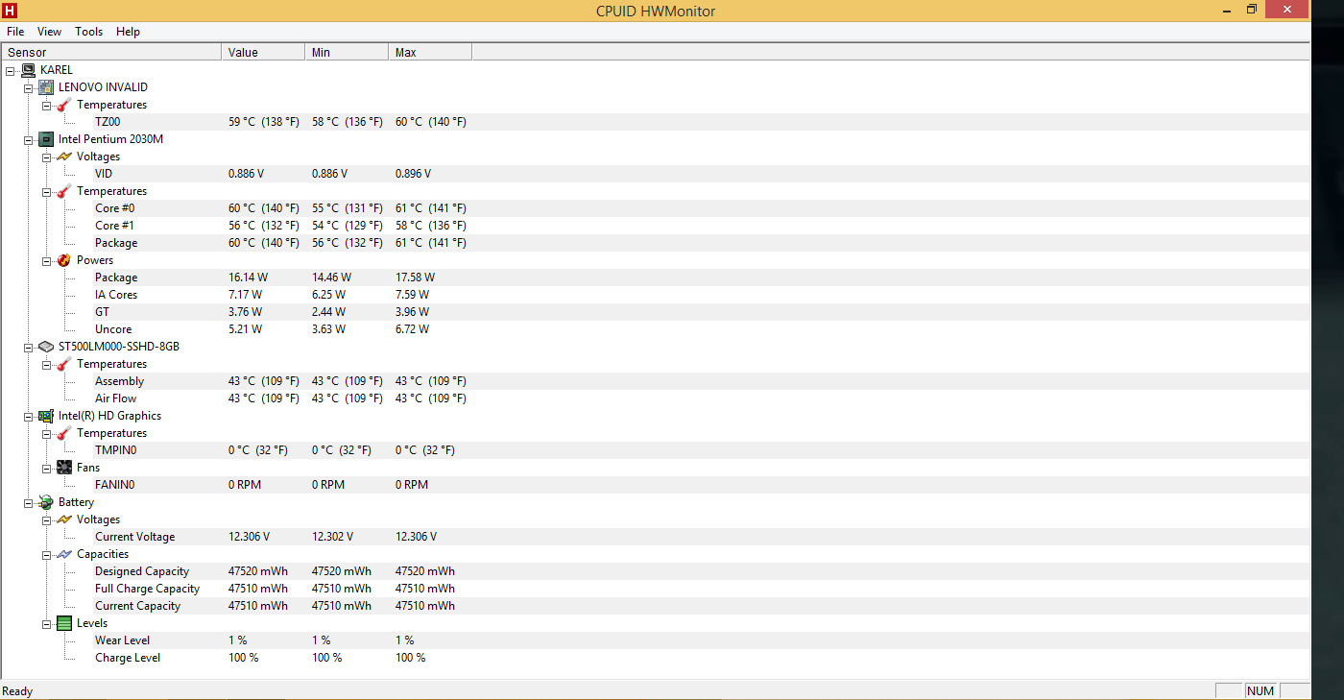The height and width of the screenshot is (700, 1344).
Task: Click the Fans icon
Action: (x=64, y=468)
